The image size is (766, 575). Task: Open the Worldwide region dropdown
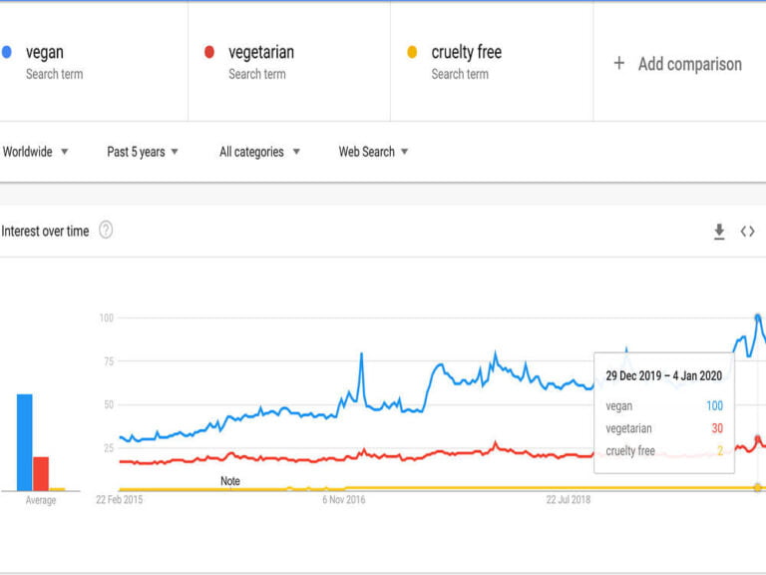[36, 152]
